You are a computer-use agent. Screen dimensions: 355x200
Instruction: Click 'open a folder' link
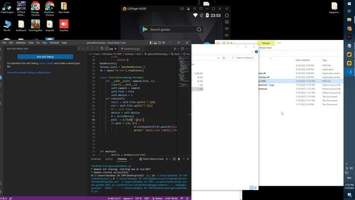(x=47, y=63)
